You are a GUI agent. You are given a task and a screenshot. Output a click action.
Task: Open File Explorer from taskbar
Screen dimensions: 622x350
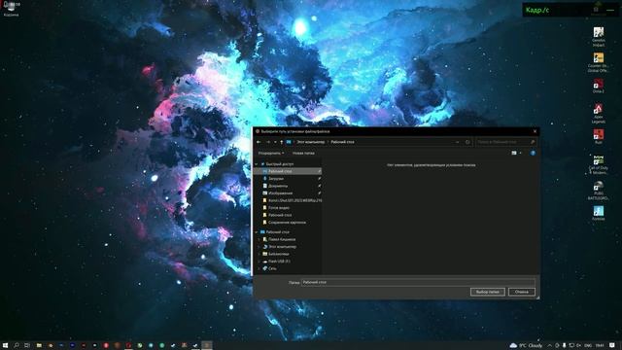(39, 345)
